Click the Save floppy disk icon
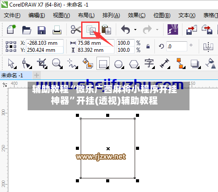Image resolution: width=218 pixels, height=192 pixels. tap(42, 30)
